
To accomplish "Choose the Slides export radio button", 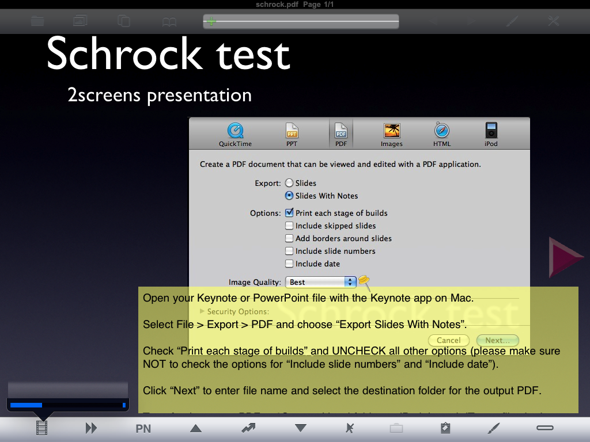I will 289,183.
